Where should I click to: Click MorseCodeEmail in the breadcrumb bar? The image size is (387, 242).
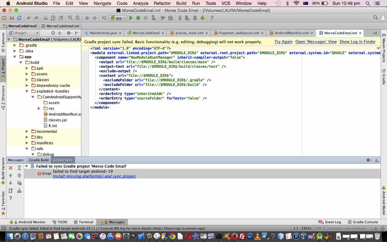click(x=20, y=26)
